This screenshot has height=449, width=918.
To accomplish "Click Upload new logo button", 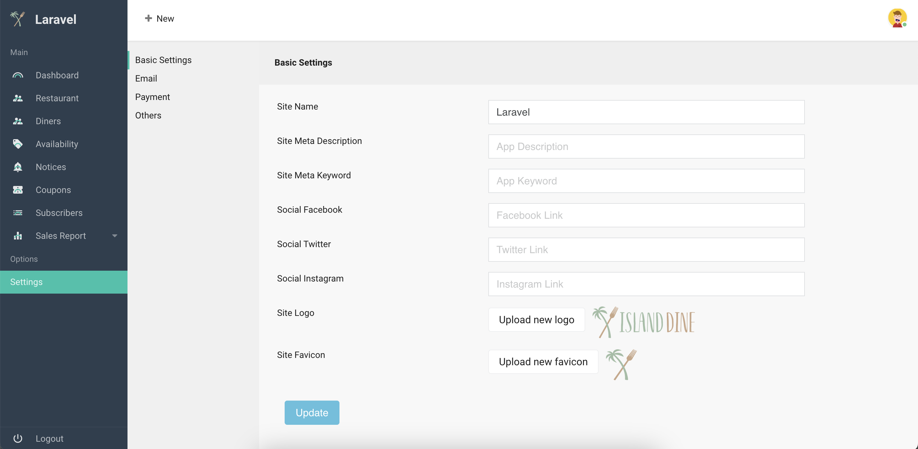I will (x=536, y=320).
